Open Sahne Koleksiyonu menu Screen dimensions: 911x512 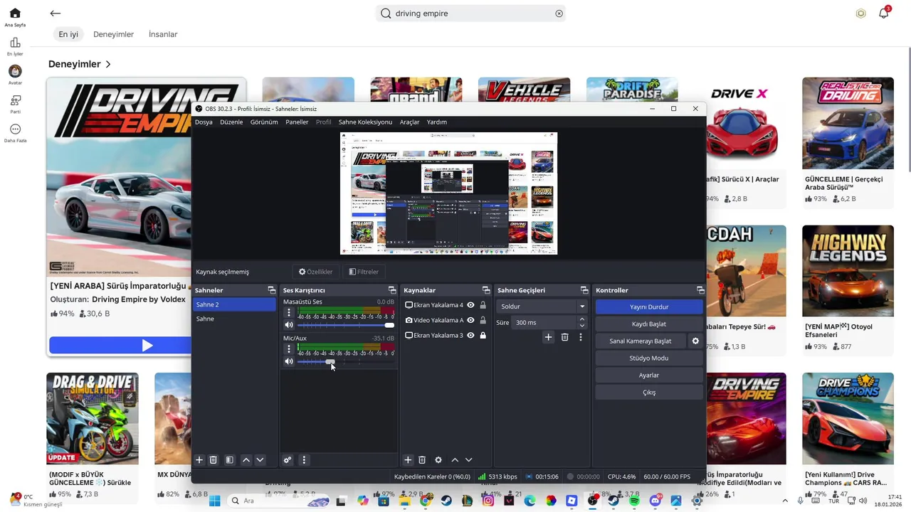[365, 122]
